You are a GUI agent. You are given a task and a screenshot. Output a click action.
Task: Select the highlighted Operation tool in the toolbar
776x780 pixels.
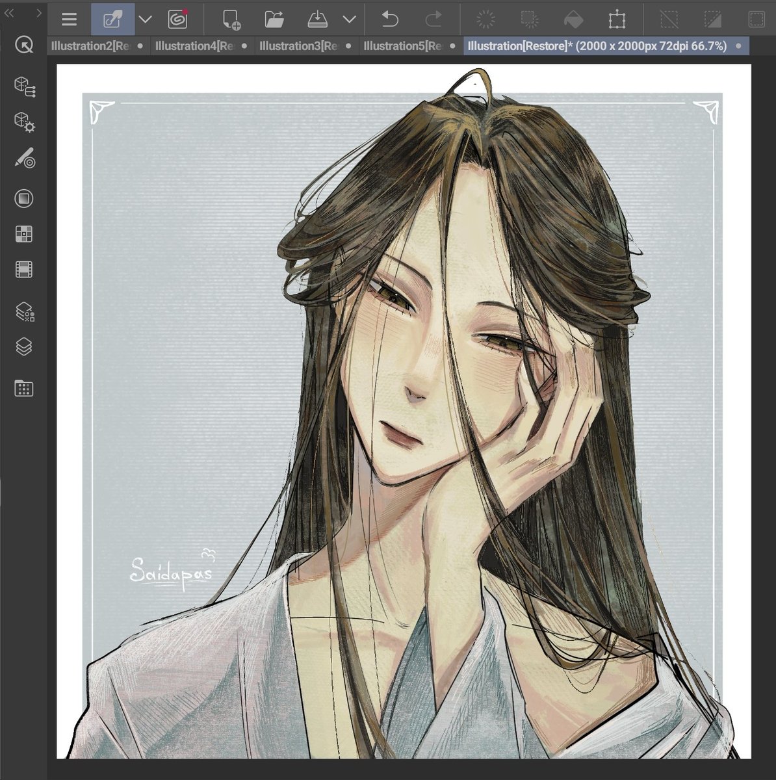click(112, 19)
